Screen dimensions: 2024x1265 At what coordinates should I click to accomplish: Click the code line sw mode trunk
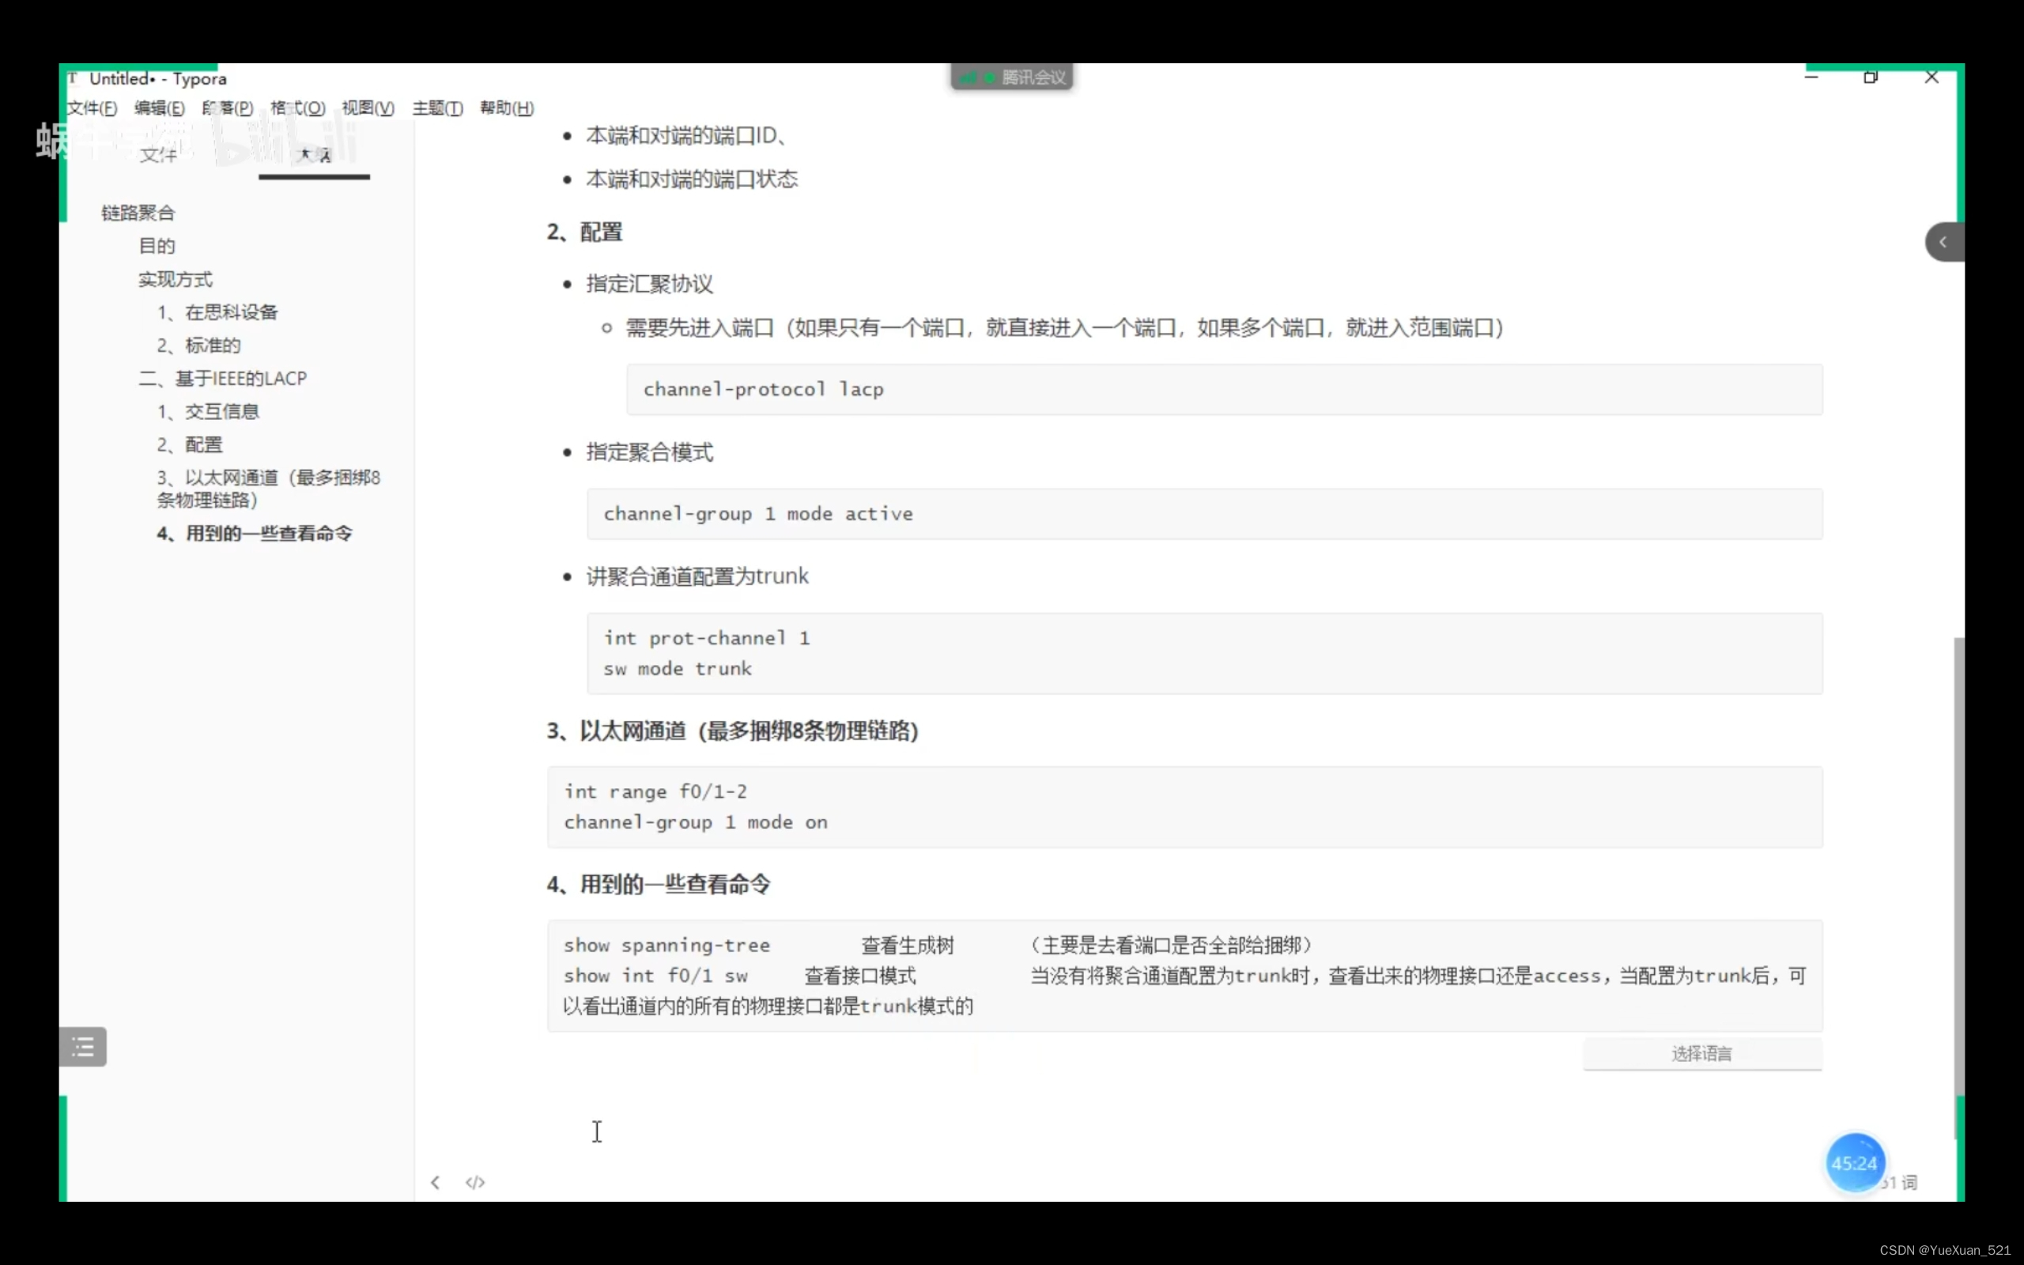pos(678,669)
